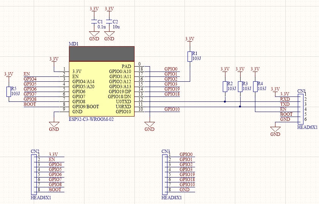Click the U0TXD pin name in MD1
This screenshot has height=204, width=319.
tap(124, 101)
